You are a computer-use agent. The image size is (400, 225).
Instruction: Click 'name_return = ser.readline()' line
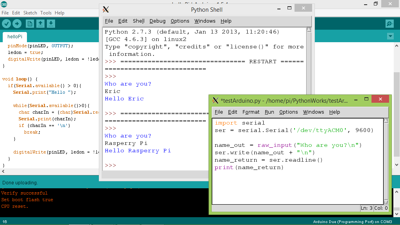click(x=269, y=160)
